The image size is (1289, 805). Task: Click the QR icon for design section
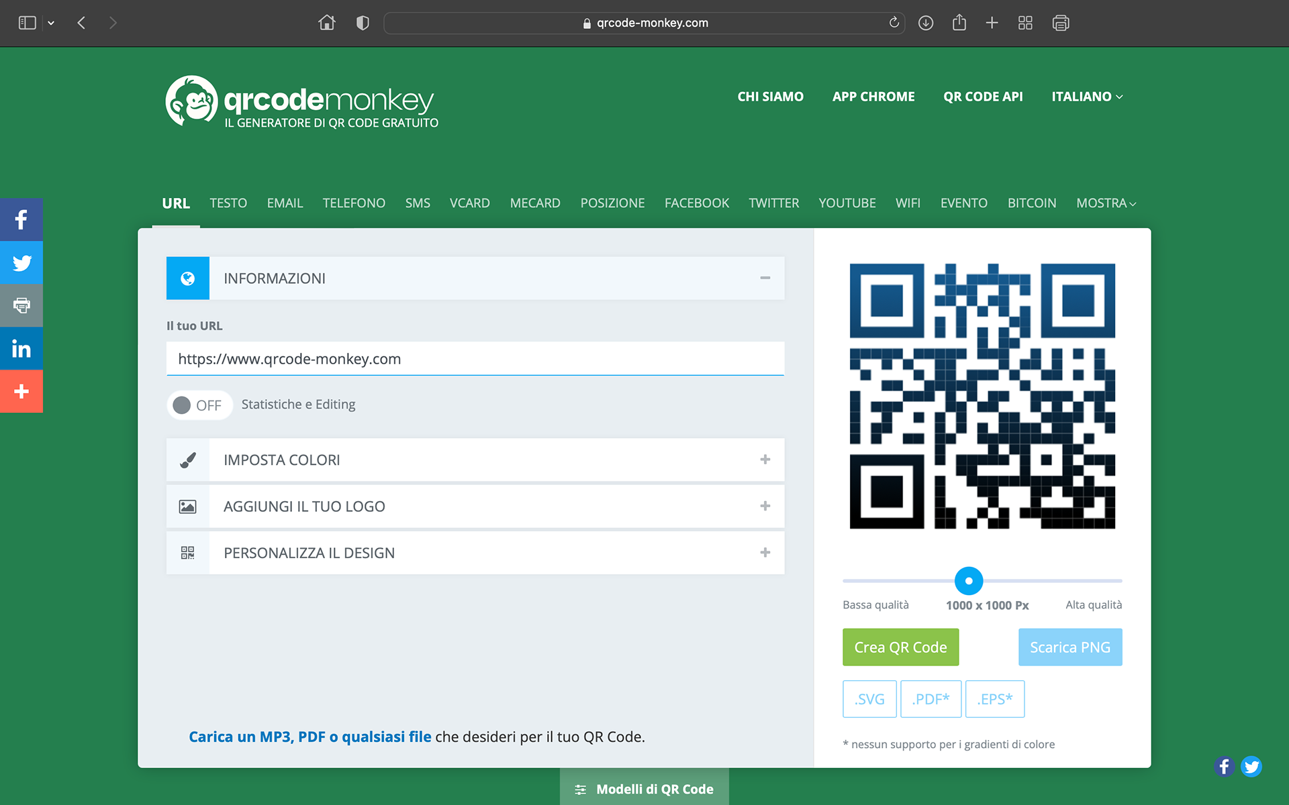(x=188, y=553)
